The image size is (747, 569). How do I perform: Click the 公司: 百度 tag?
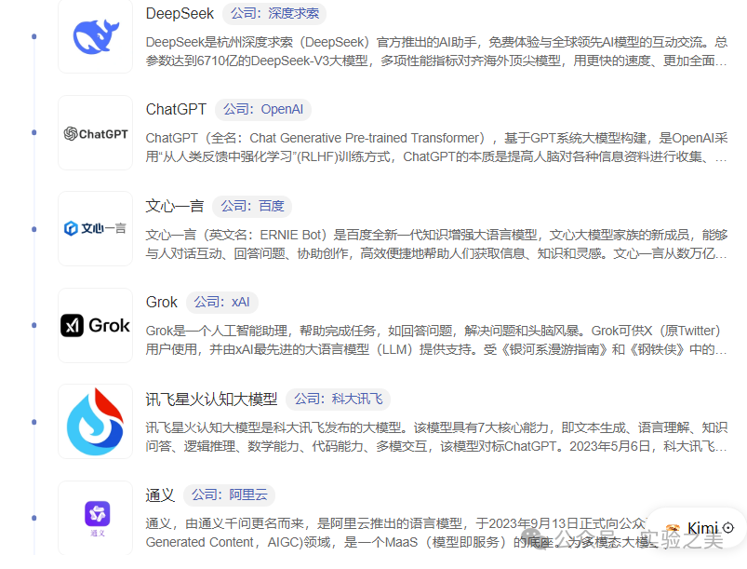pyautogui.click(x=252, y=206)
